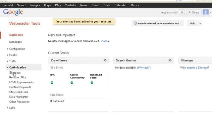Click the Server Connectivity green check icon
The height and width of the screenshot is (119, 212).
(x=72, y=83)
